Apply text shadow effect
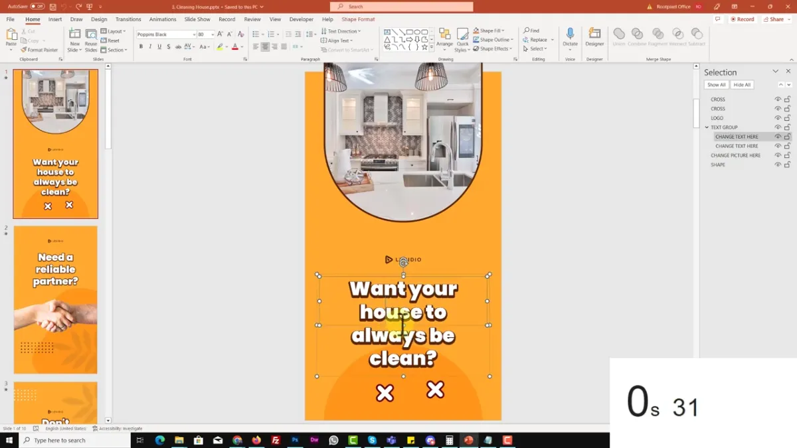Viewport: 797px width, 448px height. 169,46
